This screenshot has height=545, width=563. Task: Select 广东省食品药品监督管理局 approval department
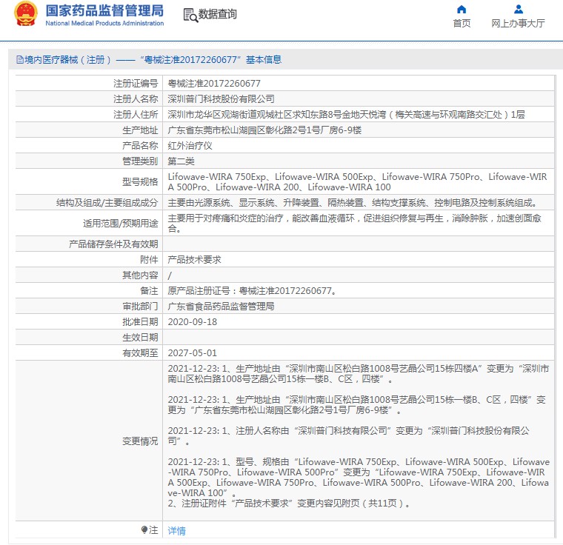click(221, 307)
